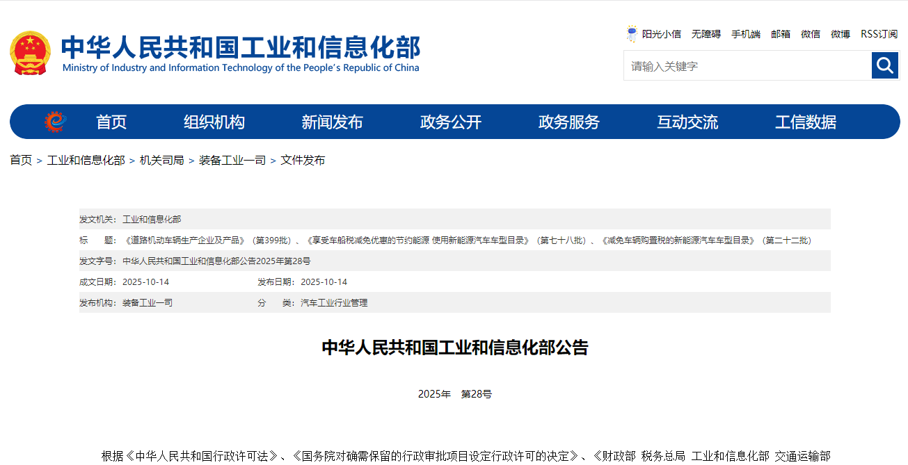
Task: Click the national emblem logo
Action: (x=30, y=54)
